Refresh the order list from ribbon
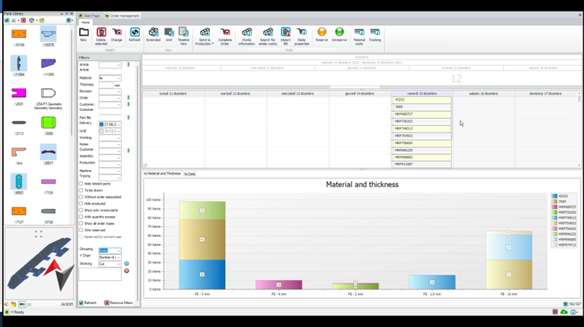This screenshot has width=584, height=327. (135, 33)
